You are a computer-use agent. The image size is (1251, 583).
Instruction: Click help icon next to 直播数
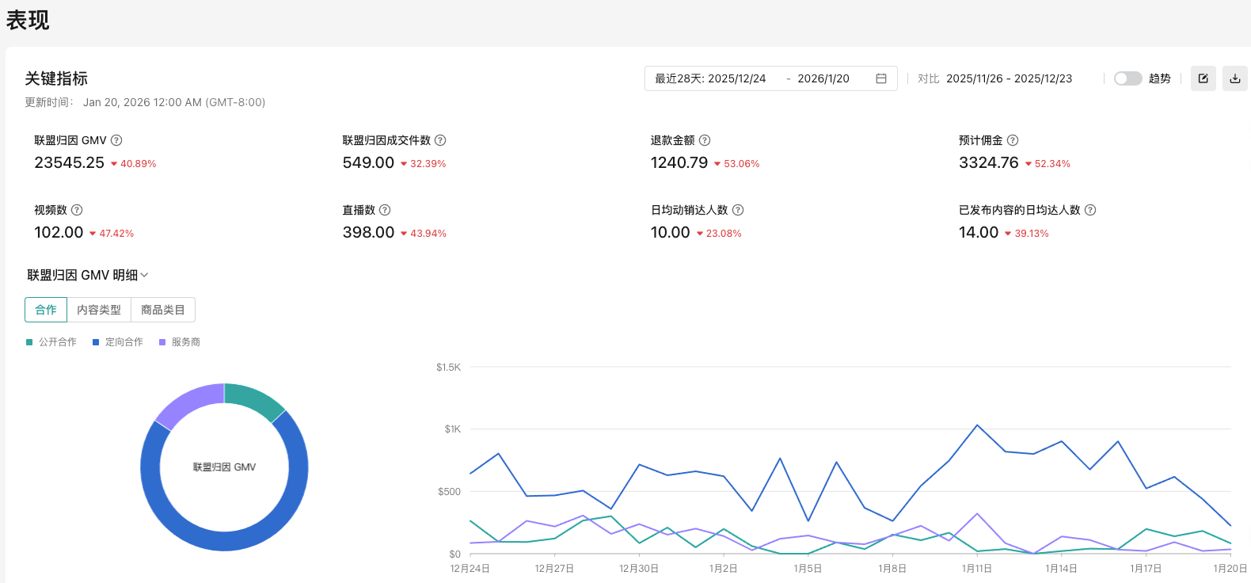[385, 210]
